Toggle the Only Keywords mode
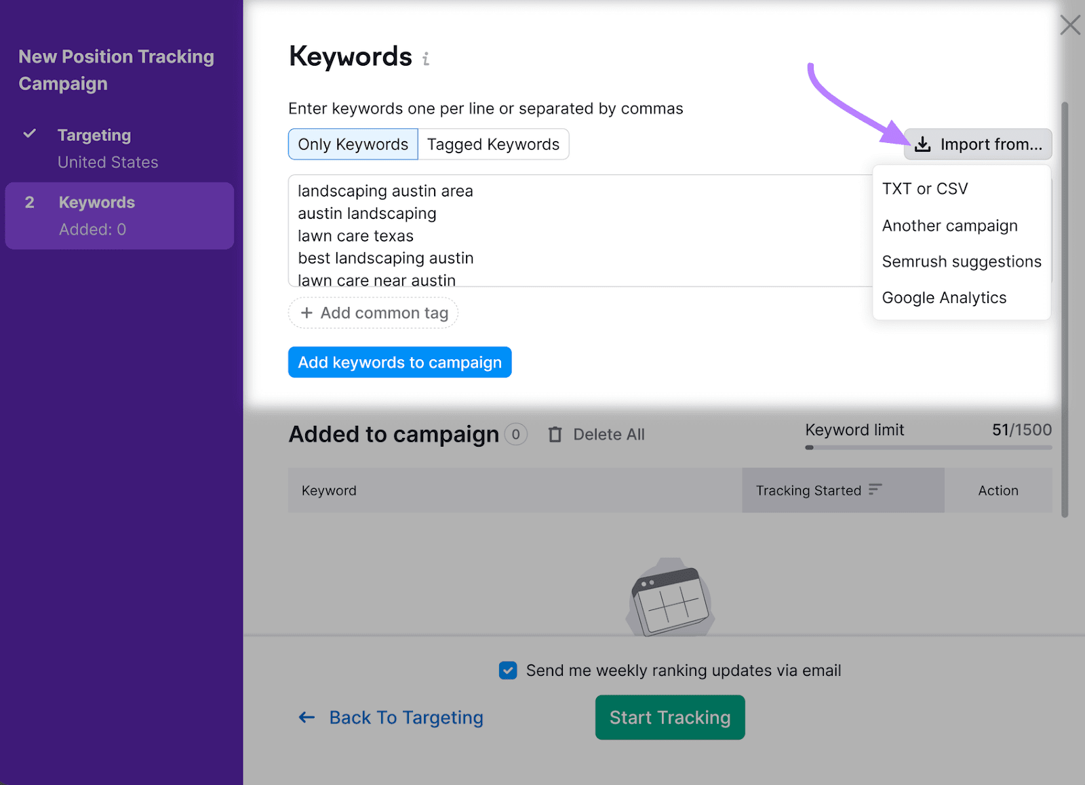 (353, 144)
